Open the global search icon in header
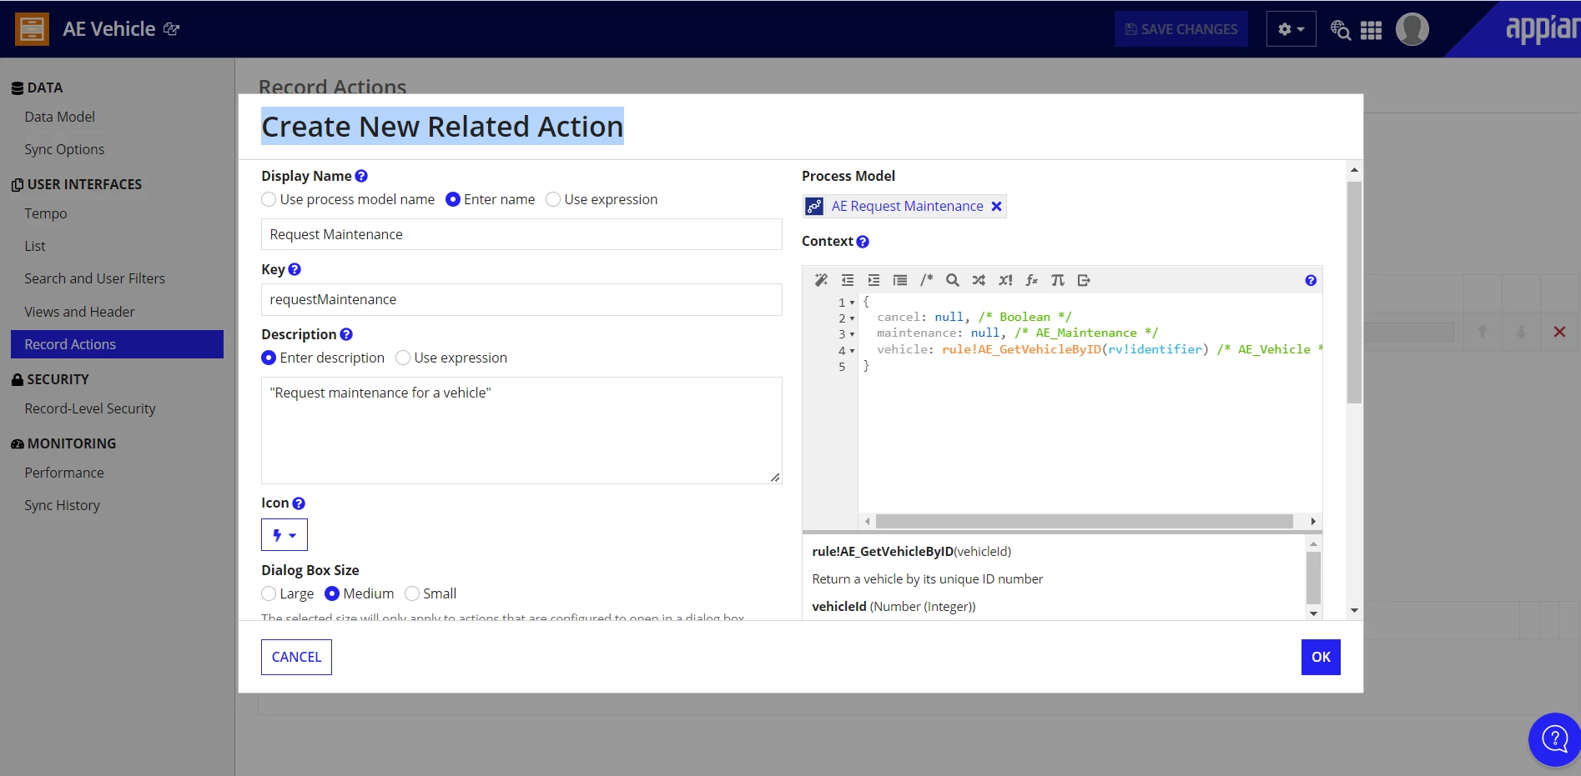The image size is (1581, 776). click(x=1341, y=29)
